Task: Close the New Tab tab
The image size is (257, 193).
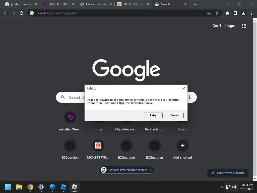Action: 185,4
